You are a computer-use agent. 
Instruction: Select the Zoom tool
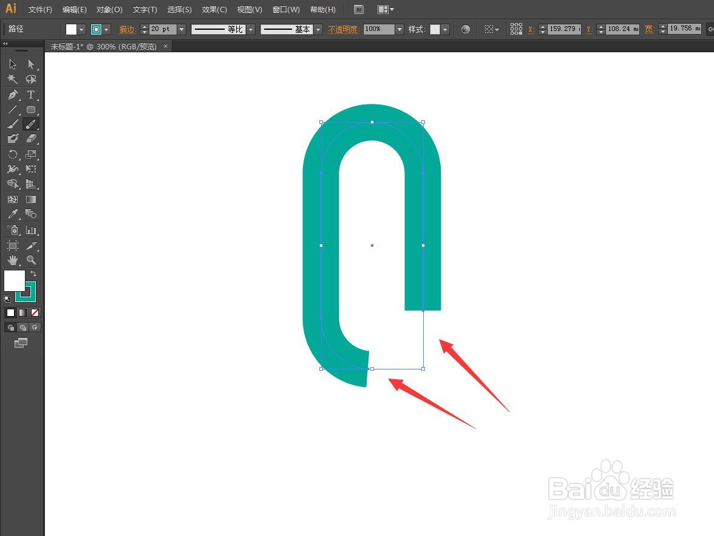[x=30, y=260]
